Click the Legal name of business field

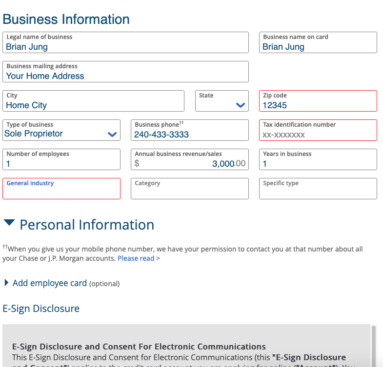pyautogui.click(x=125, y=42)
